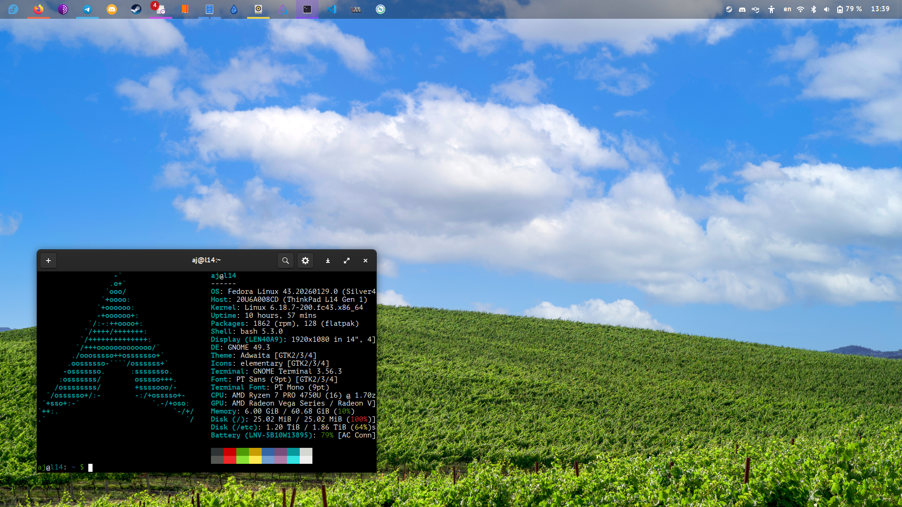
Task: Click the Bluetooth tray icon
Action: pos(814,9)
